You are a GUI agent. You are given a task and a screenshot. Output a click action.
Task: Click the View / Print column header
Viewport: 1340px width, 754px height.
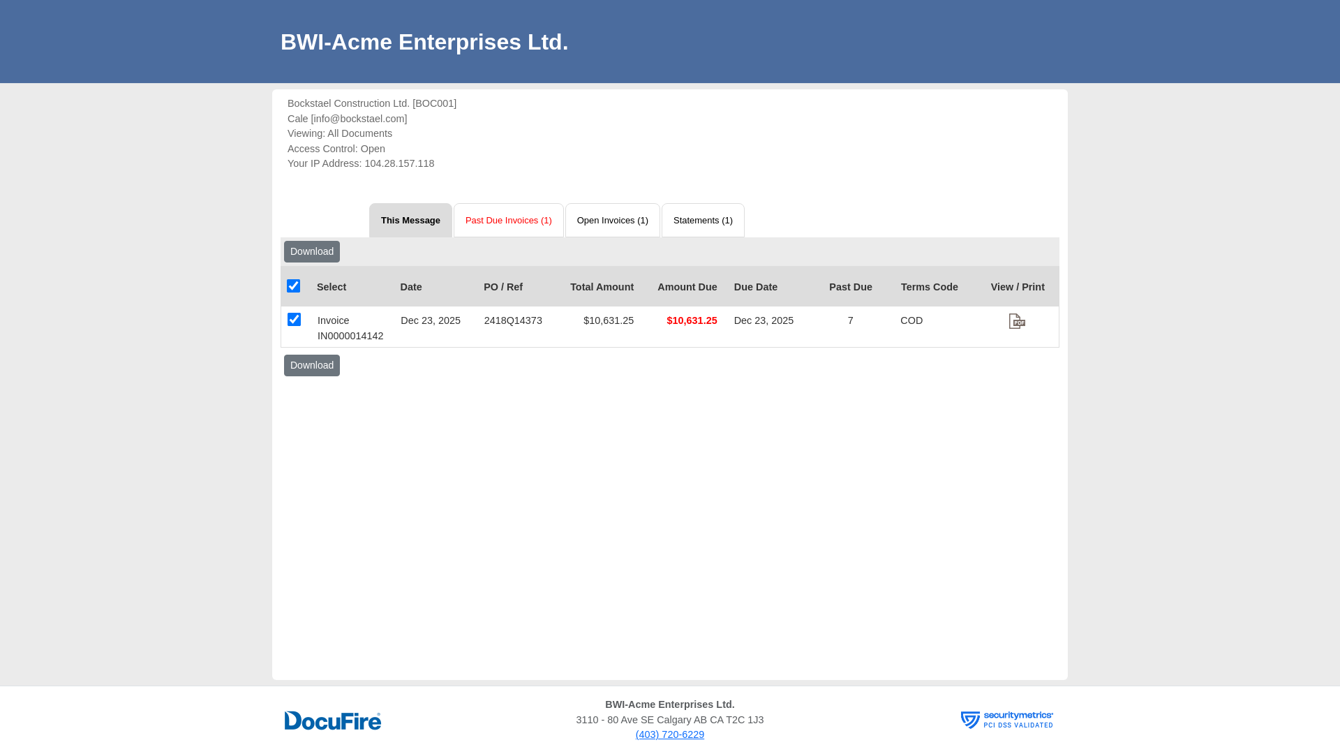[1018, 288]
